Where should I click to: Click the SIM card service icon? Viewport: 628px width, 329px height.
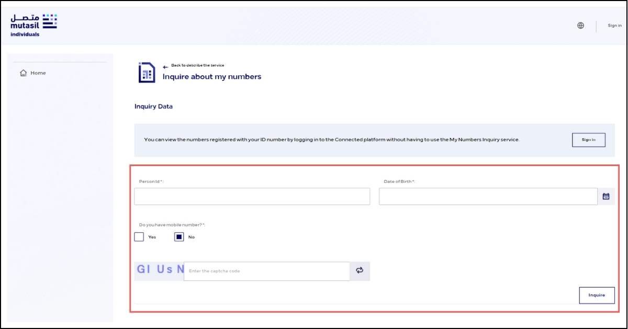click(147, 72)
